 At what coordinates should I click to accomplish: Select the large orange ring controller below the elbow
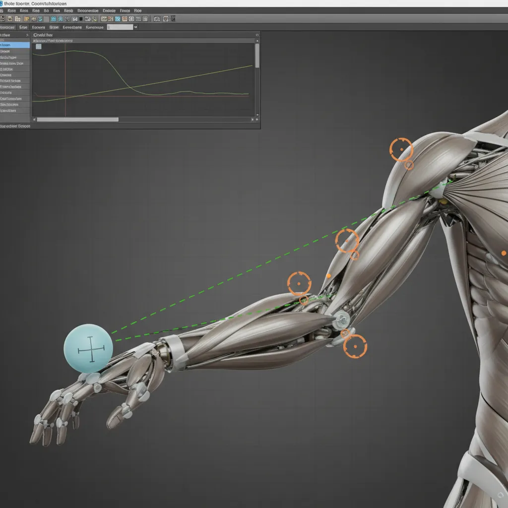355,346
